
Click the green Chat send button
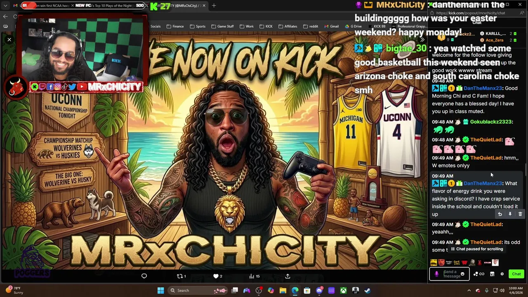pos(516,274)
